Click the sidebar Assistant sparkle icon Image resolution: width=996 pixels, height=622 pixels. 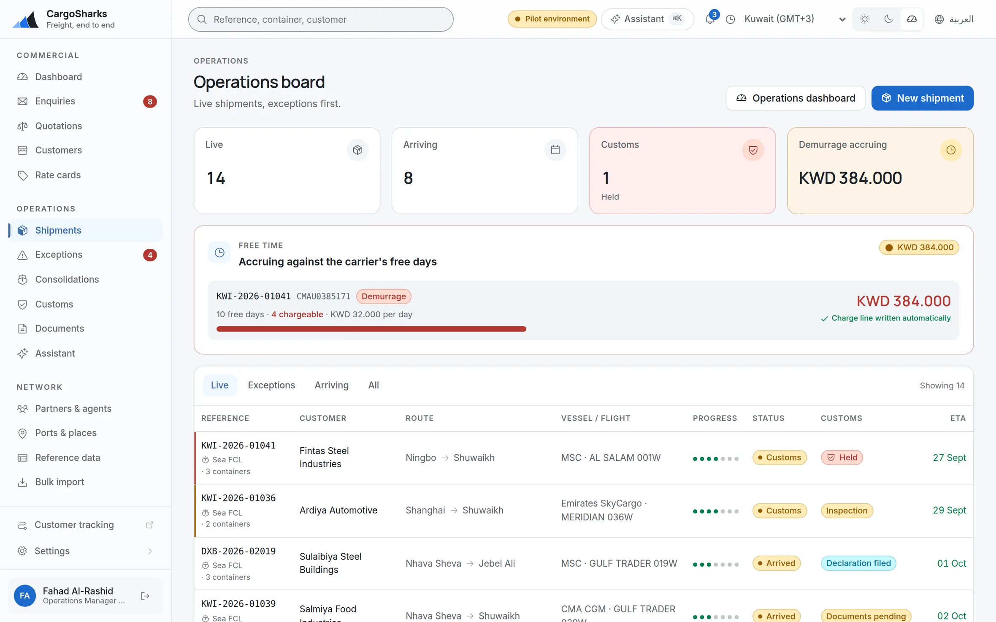point(23,353)
